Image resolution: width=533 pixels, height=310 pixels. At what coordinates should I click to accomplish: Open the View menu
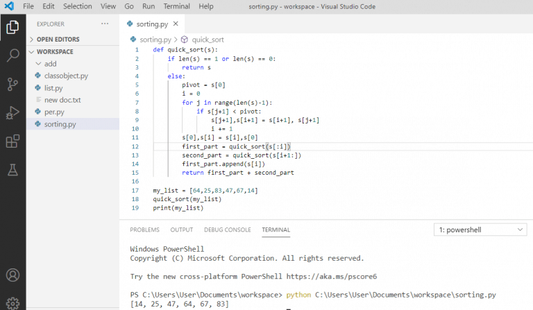pyautogui.click(x=108, y=6)
